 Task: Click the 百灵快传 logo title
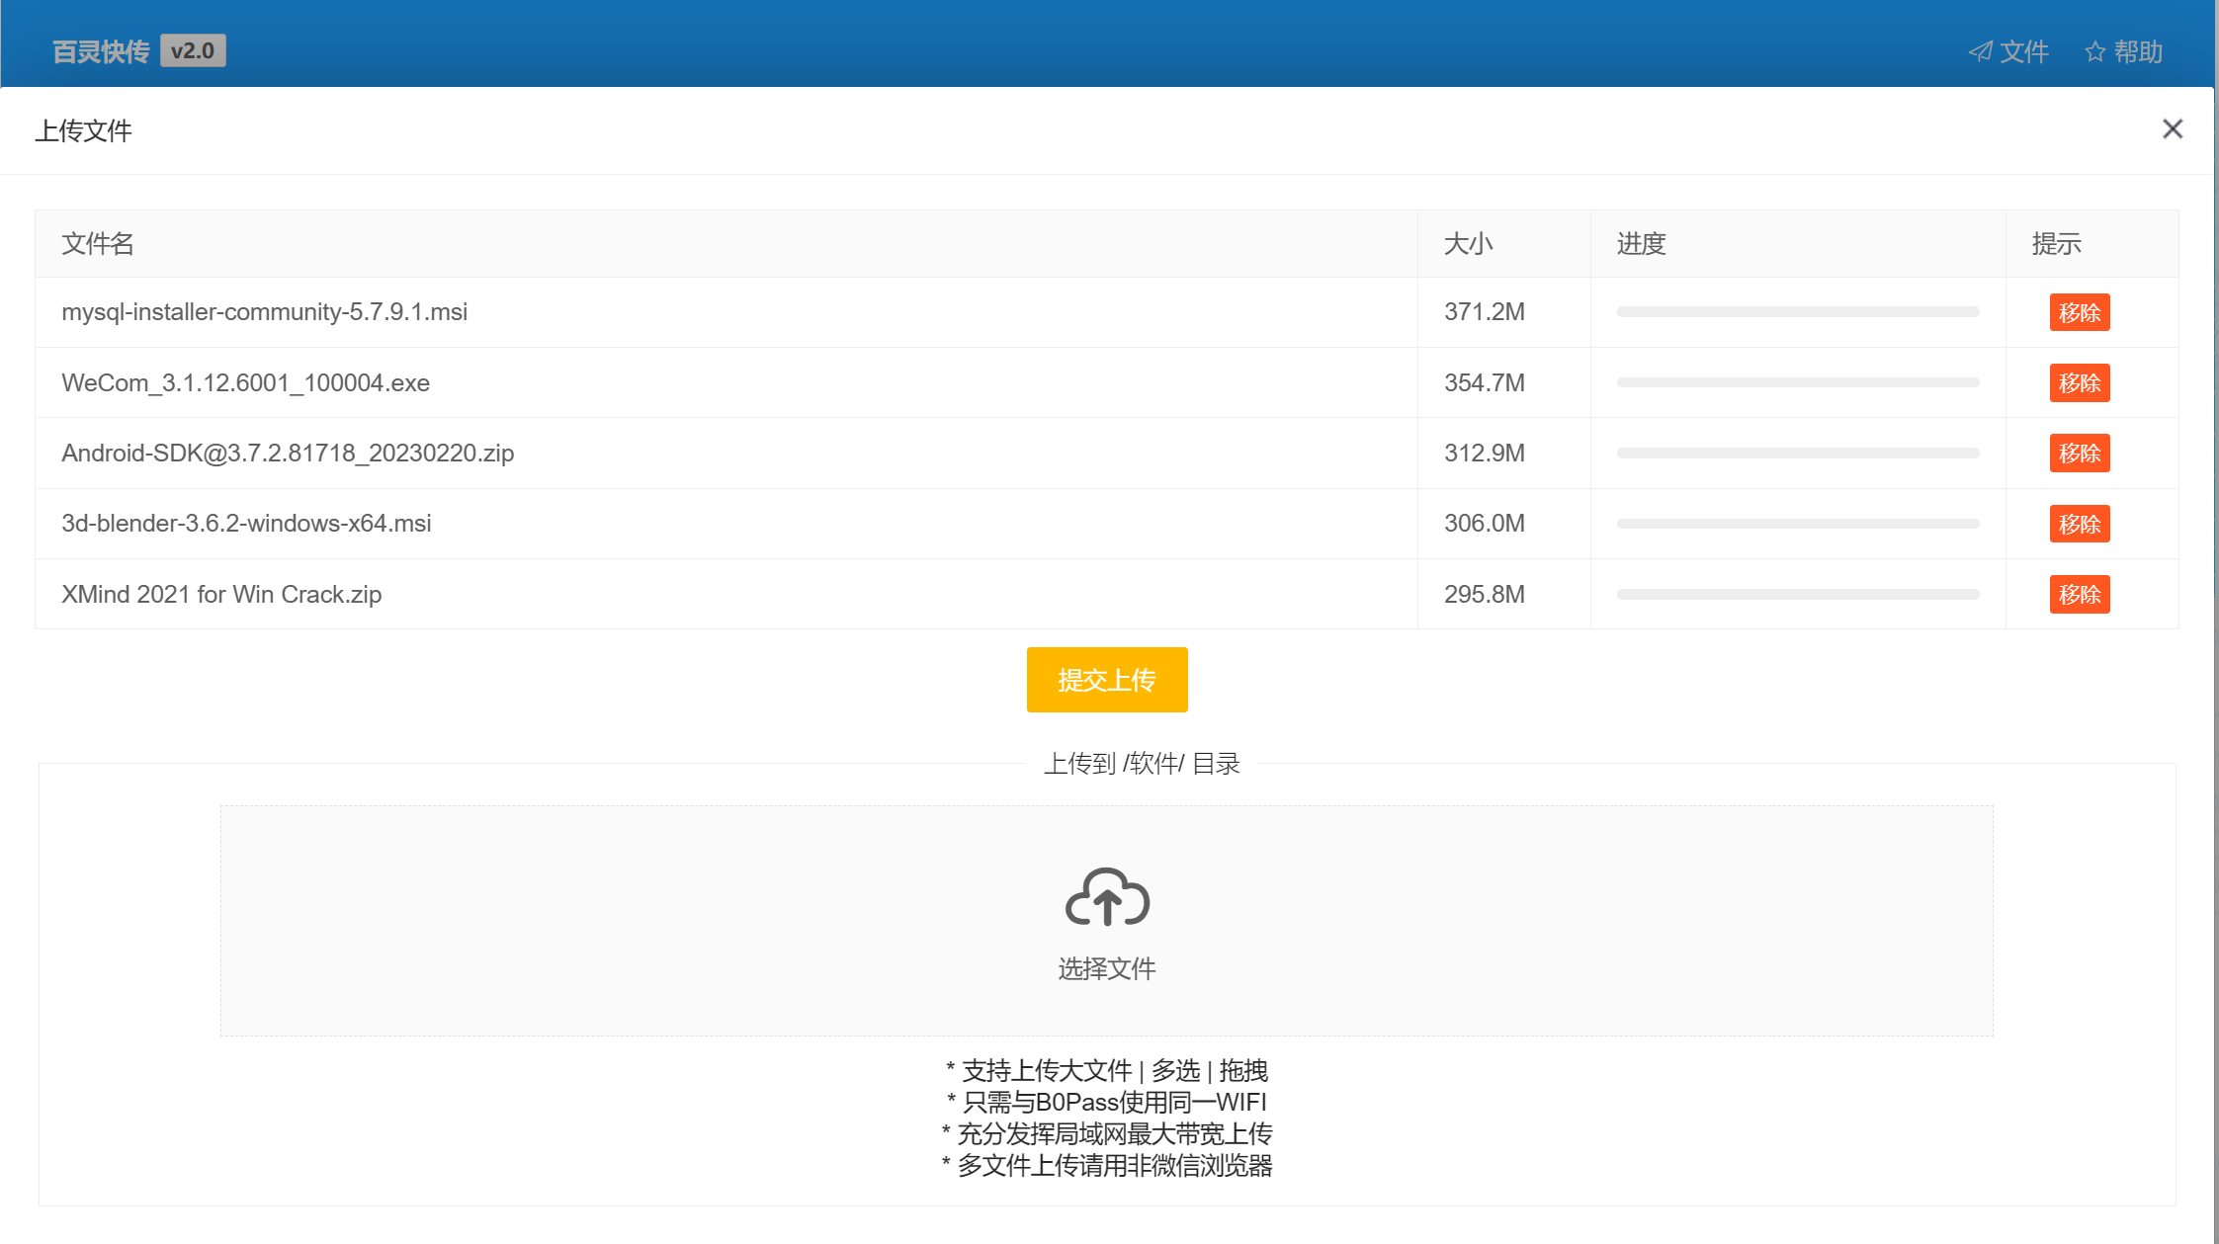pyautogui.click(x=101, y=51)
